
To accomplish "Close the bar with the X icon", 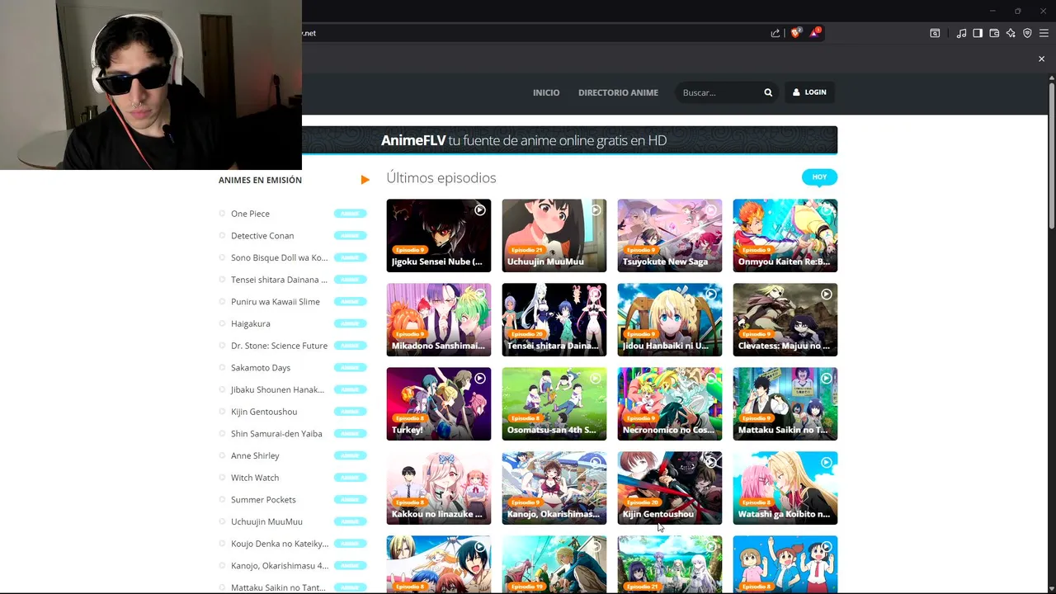I will (1041, 59).
